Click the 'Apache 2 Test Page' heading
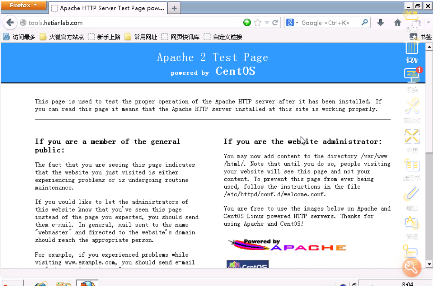Screen dimensions: 433x286 (x=213, y=57)
